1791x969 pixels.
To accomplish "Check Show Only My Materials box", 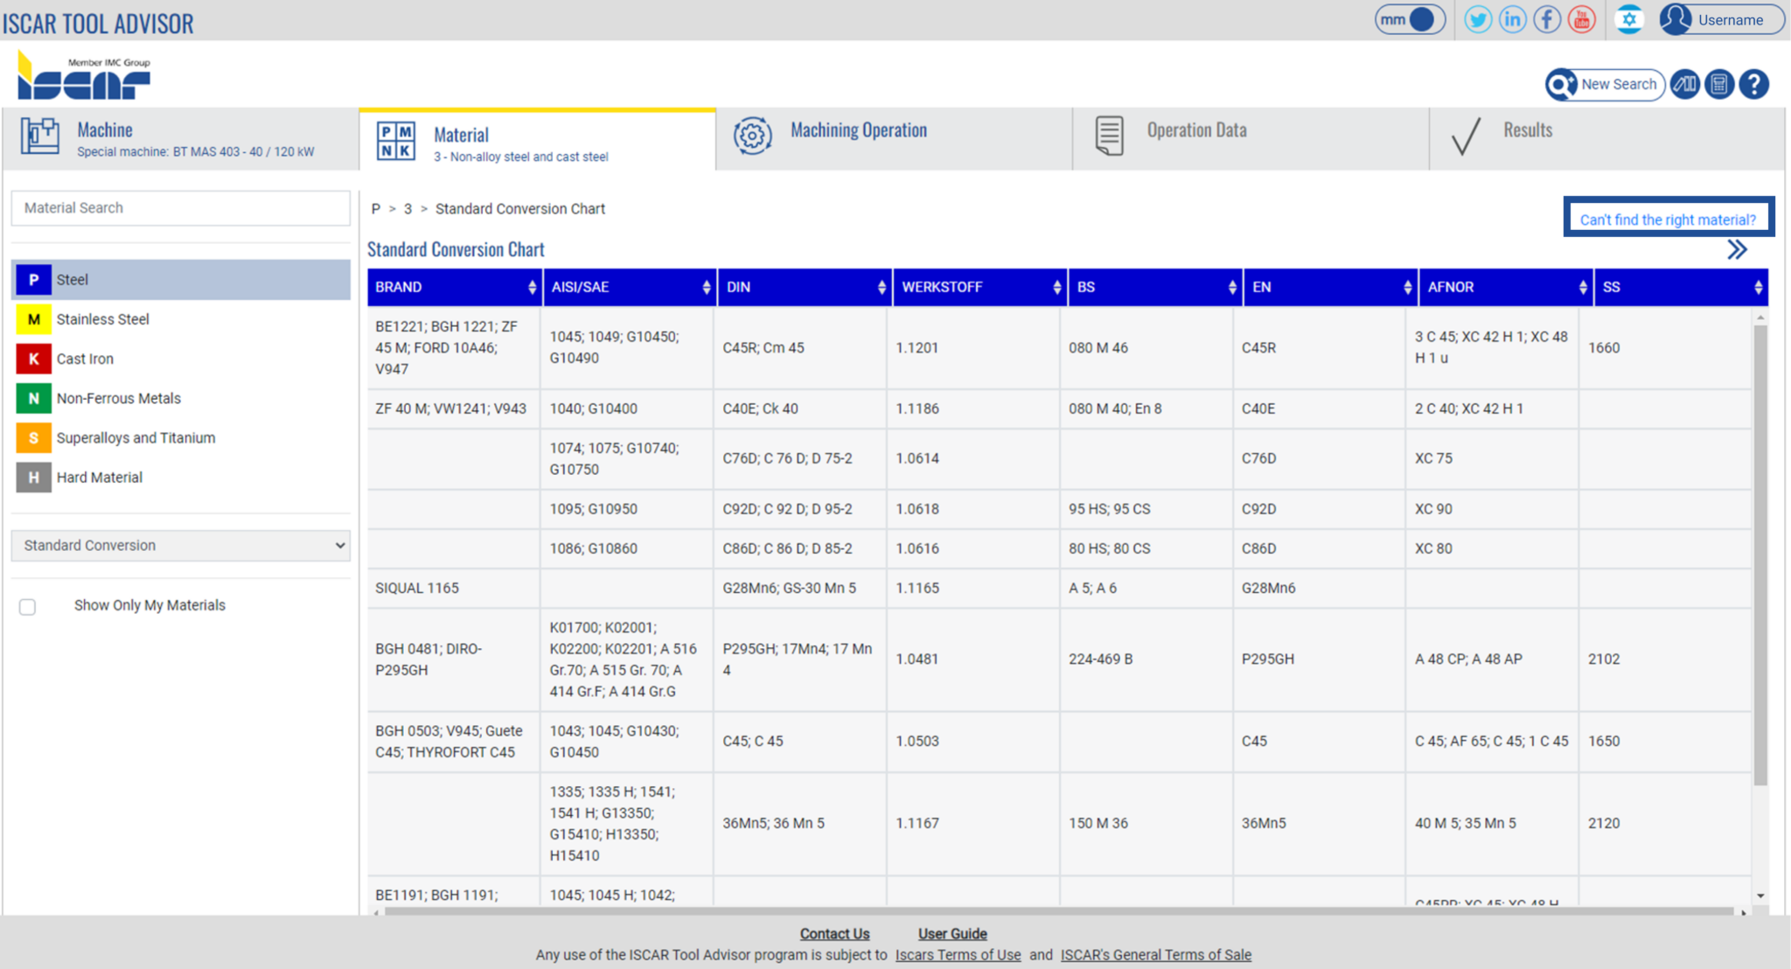I will coord(28,606).
